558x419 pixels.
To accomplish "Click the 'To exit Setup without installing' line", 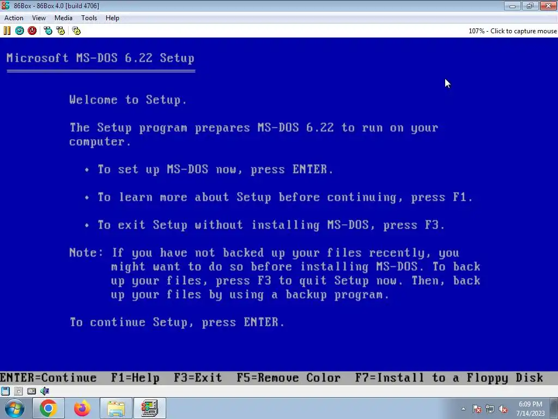I will [271, 225].
